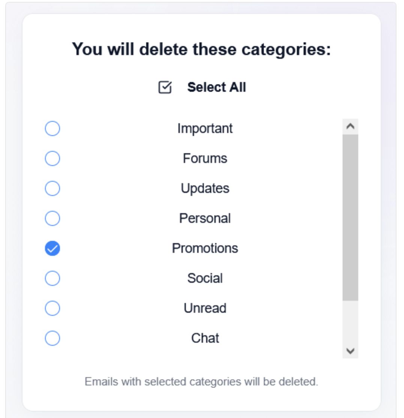
Task: Click the Promotions label text
Action: tap(205, 248)
